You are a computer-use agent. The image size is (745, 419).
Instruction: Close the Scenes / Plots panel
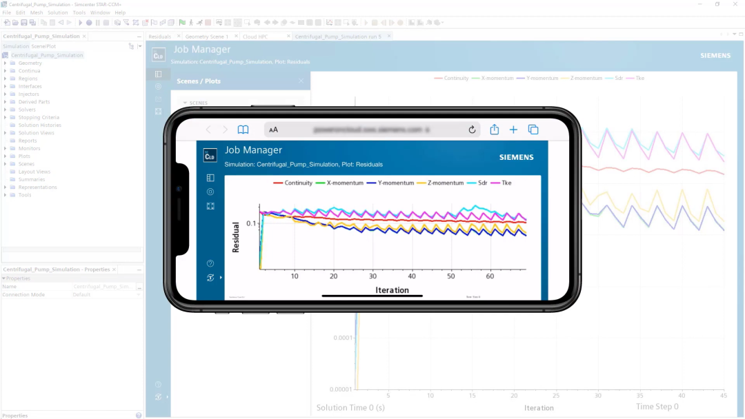click(301, 81)
